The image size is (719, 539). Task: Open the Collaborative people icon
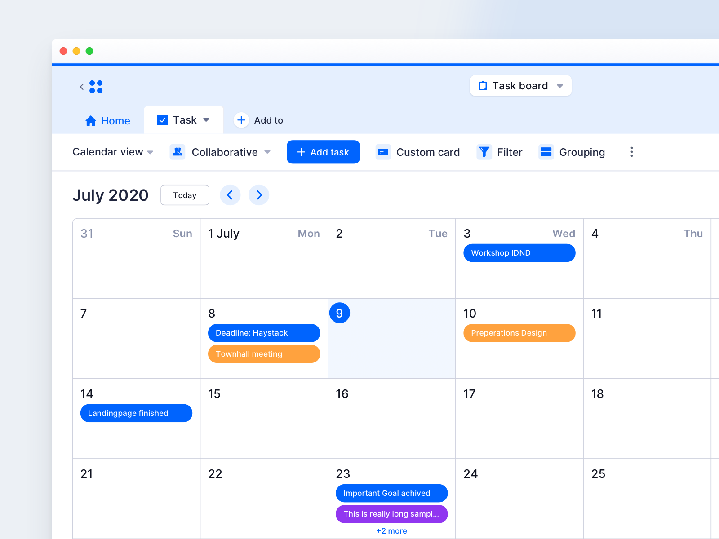tap(177, 152)
